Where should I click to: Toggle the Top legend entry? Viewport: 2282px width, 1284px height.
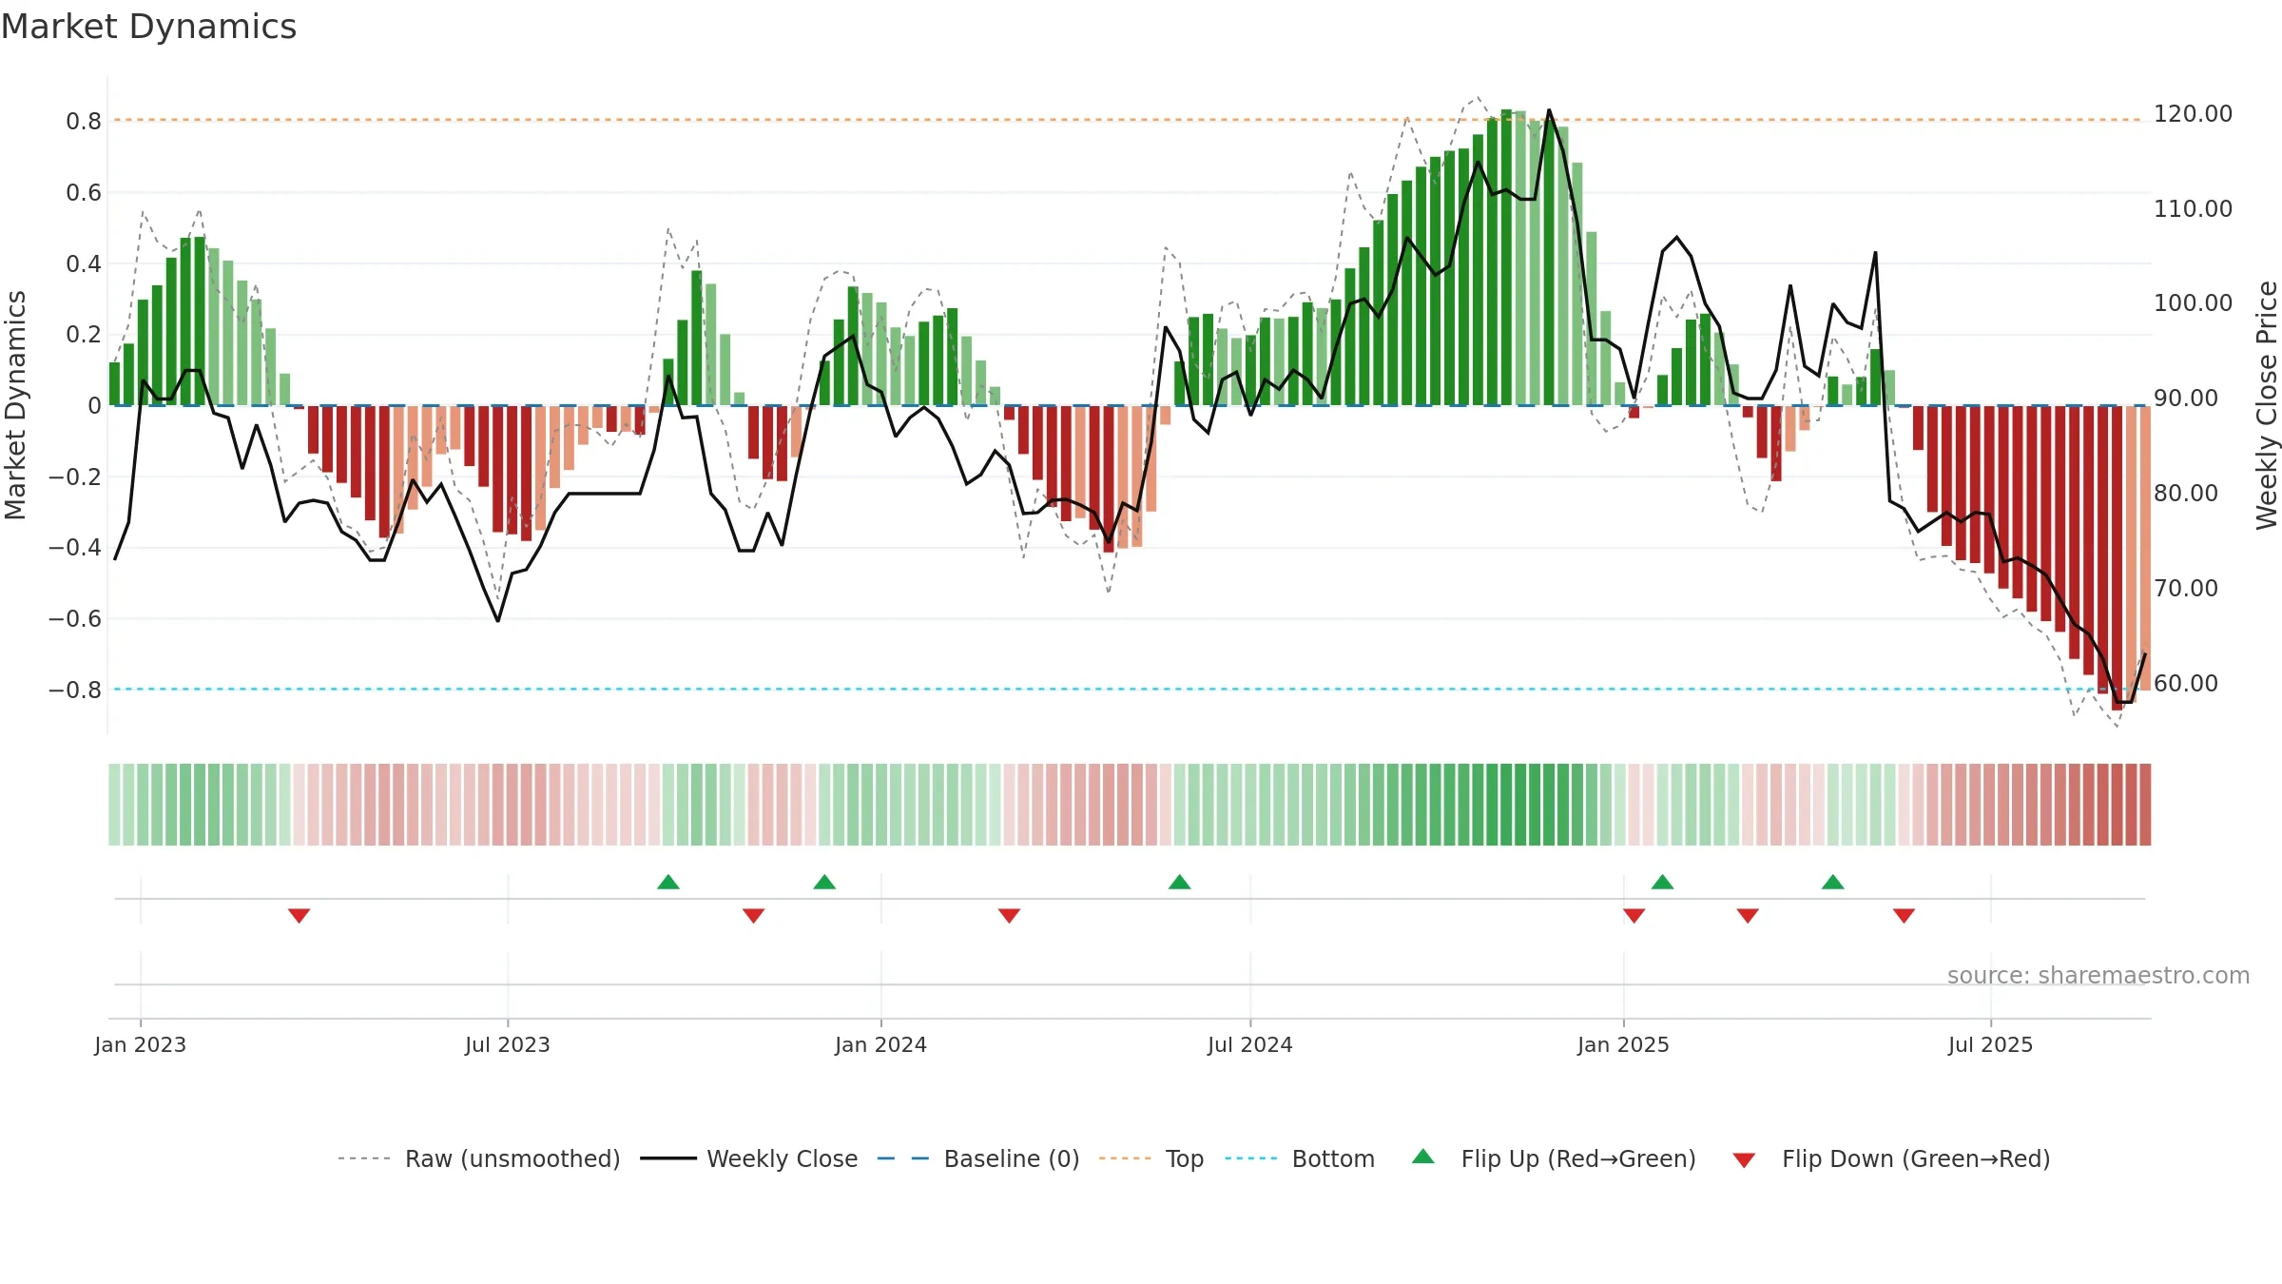(1151, 1158)
